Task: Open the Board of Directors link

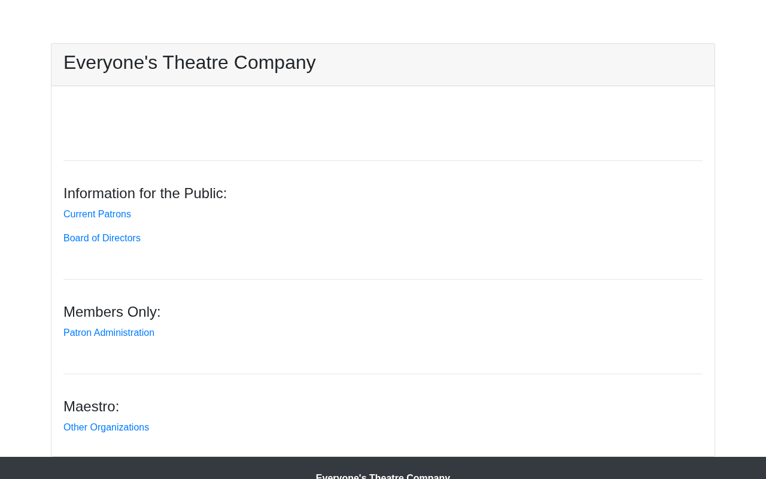Action: pyautogui.click(x=102, y=238)
